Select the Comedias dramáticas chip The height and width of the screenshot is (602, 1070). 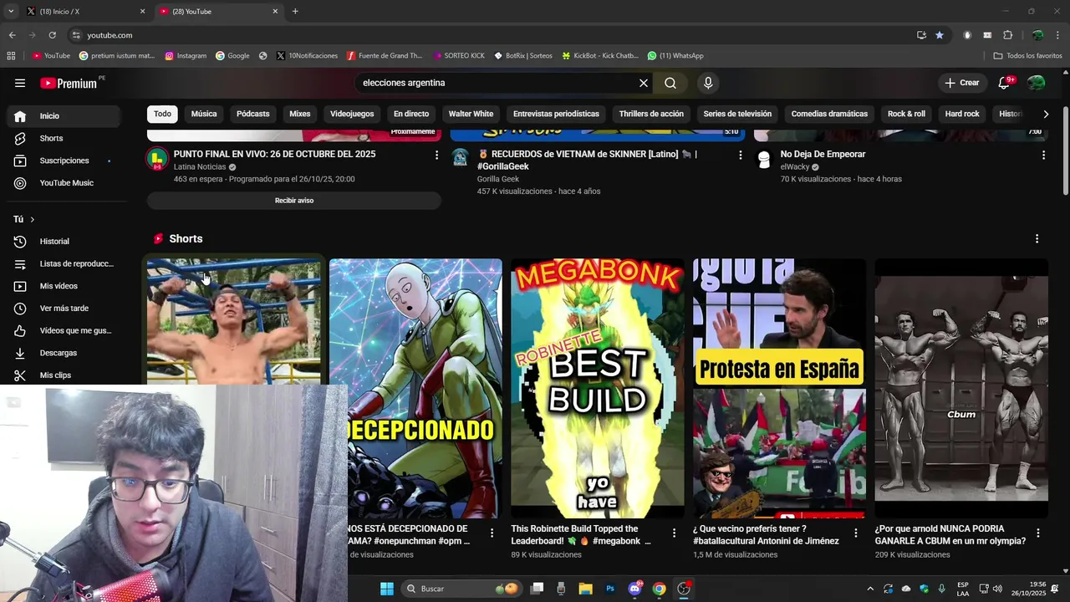(x=829, y=114)
